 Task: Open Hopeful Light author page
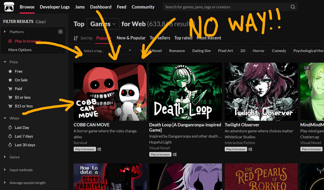pyautogui.click(x=160, y=142)
